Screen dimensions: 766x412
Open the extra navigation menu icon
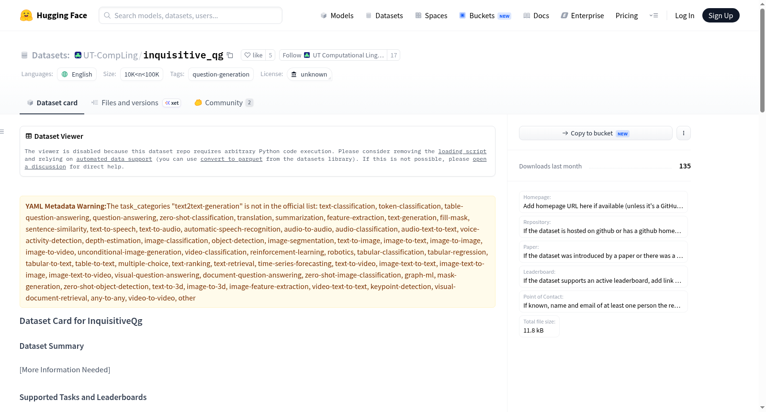(x=653, y=15)
